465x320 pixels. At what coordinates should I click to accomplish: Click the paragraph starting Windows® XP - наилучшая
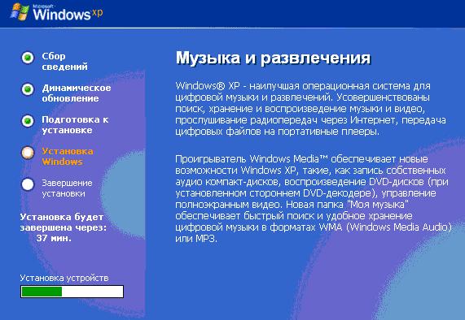pyautogui.click(x=311, y=109)
